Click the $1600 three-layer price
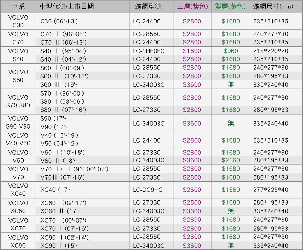 [x=192, y=51]
